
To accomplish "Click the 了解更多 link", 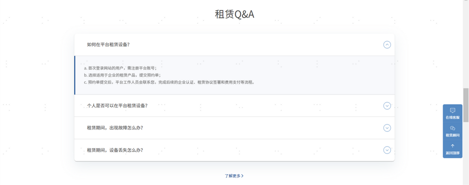I will (233, 176).
